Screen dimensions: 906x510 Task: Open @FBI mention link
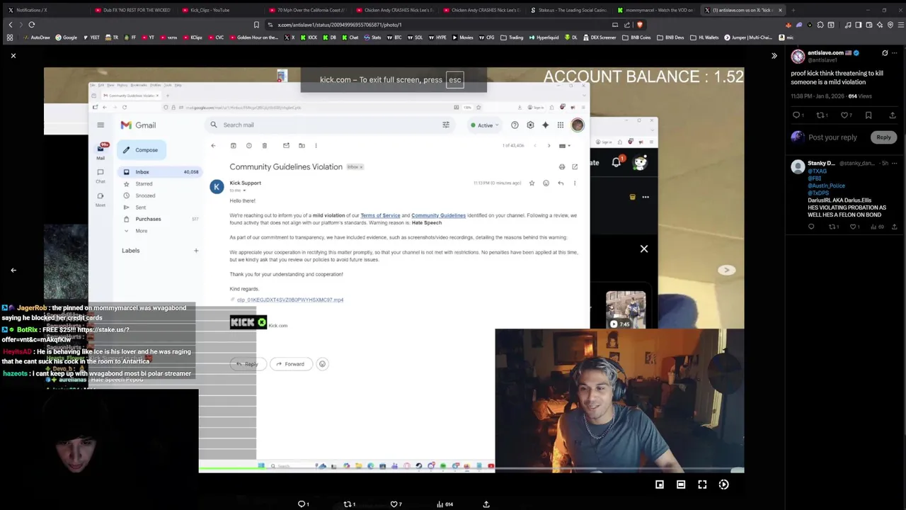814,178
